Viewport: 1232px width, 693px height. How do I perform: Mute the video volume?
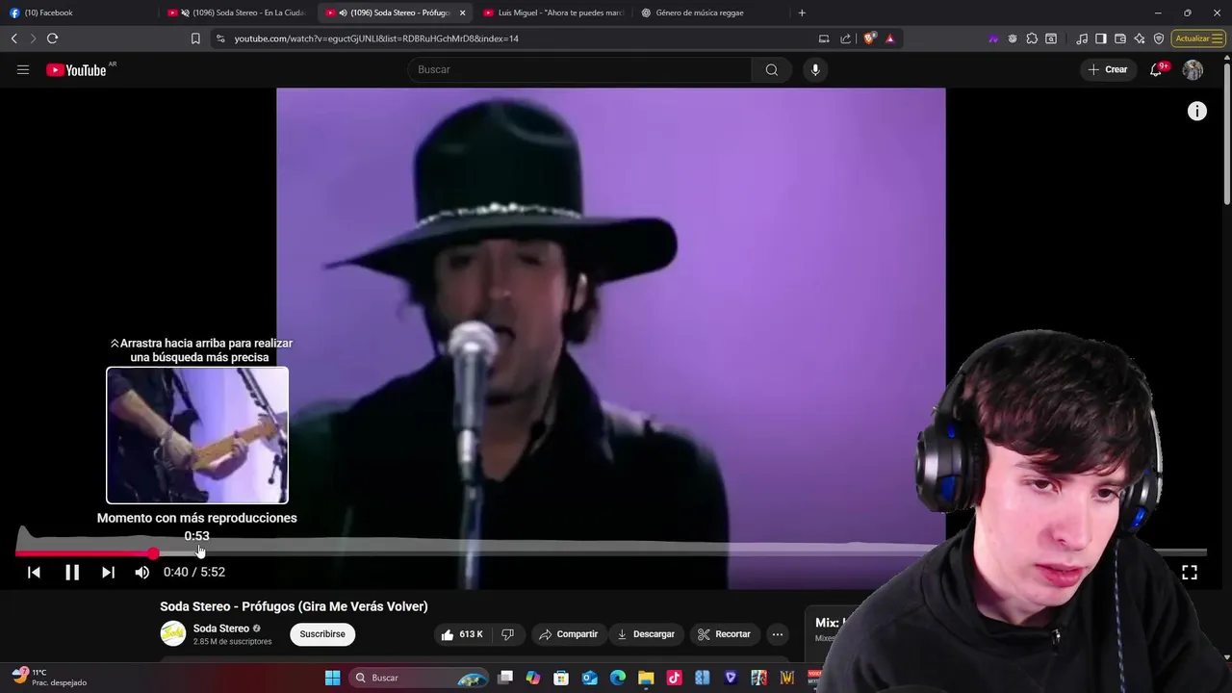coord(142,572)
